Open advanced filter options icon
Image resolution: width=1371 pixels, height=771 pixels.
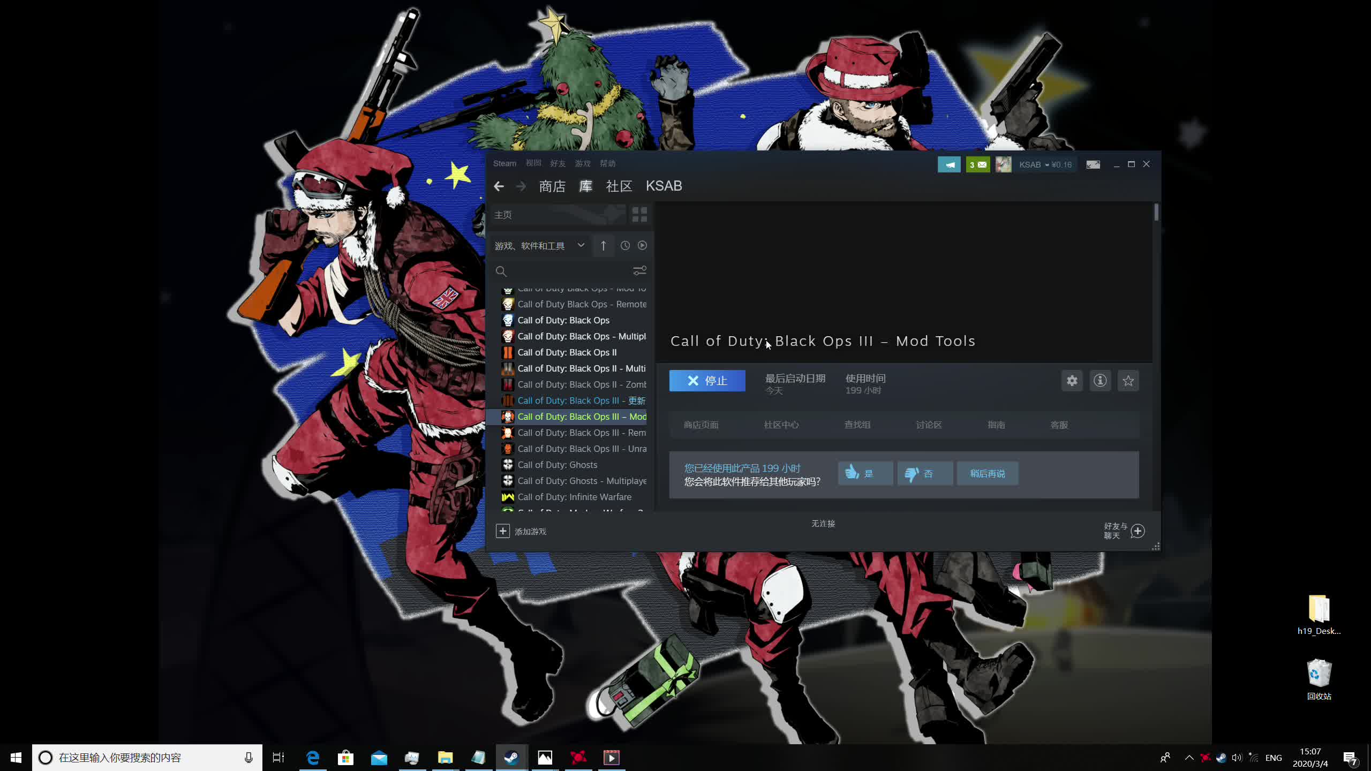point(639,271)
